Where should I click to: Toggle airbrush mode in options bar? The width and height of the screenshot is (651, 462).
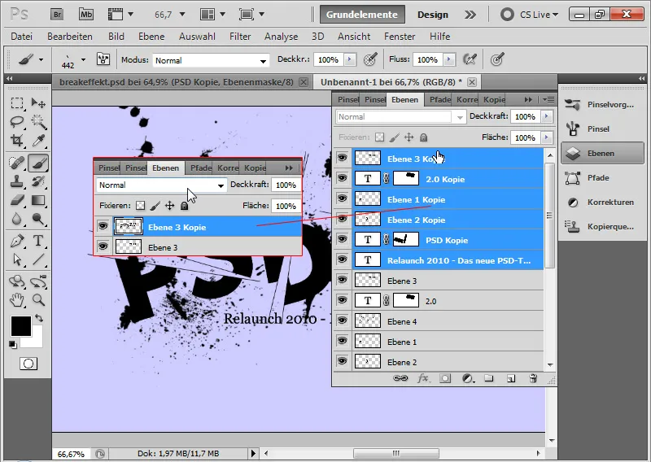tap(470, 59)
